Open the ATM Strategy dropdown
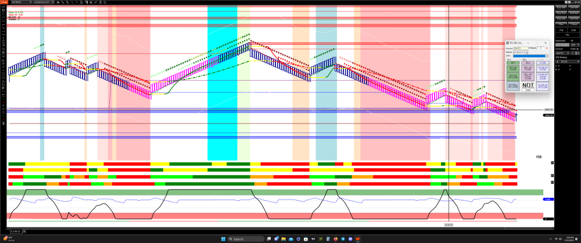The image size is (581, 243). tap(567, 61)
